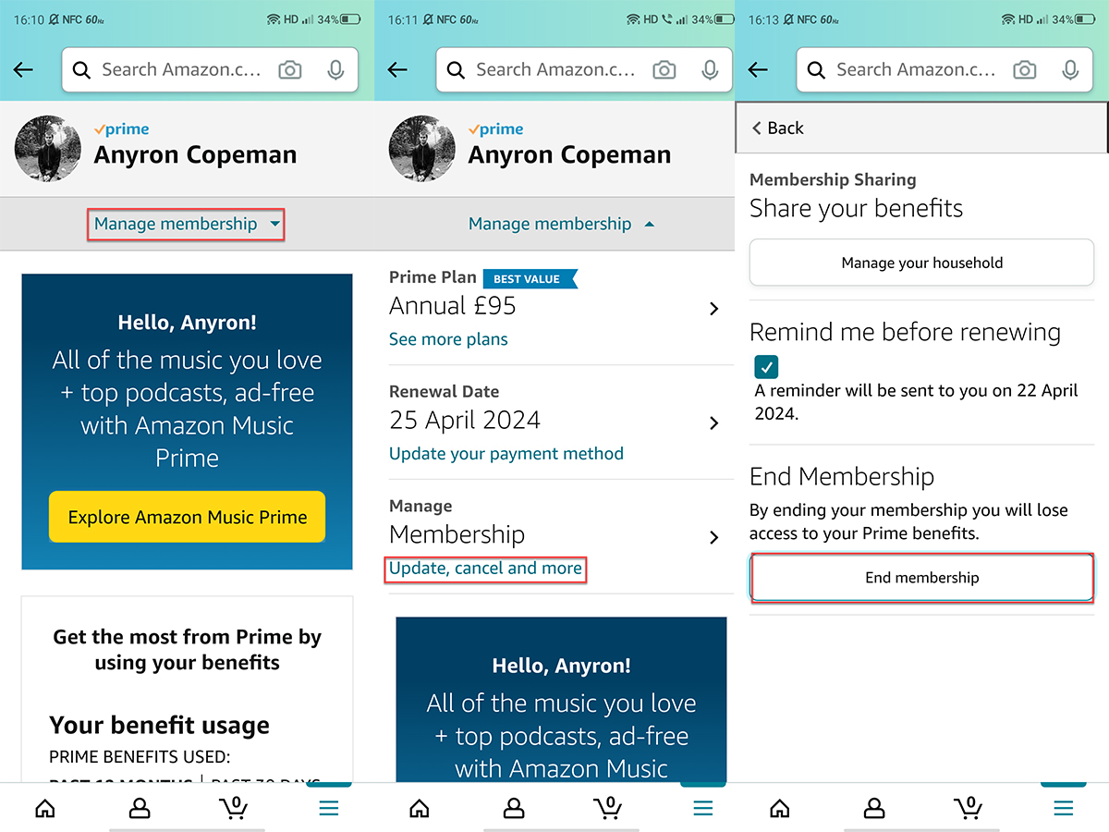The image size is (1109, 832).
Task: Collapse Manage membership in the 16:11 screenshot
Action: (x=560, y=224)
